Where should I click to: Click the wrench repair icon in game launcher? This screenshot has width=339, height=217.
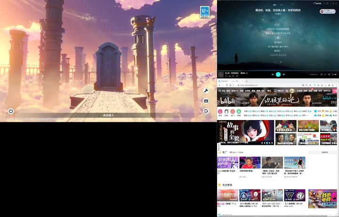coord(206,90)
